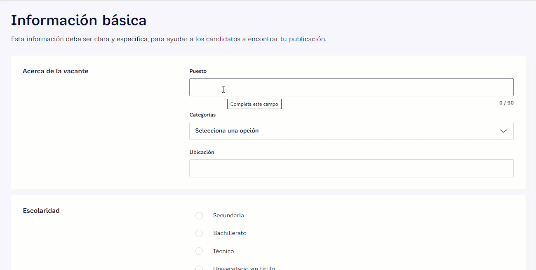Image resolution: width=536 pixels, height=270 pixels.
Task: Click the "Acerca de la vacante" heading
Action: pyautogui.click(x=55, y=71)
